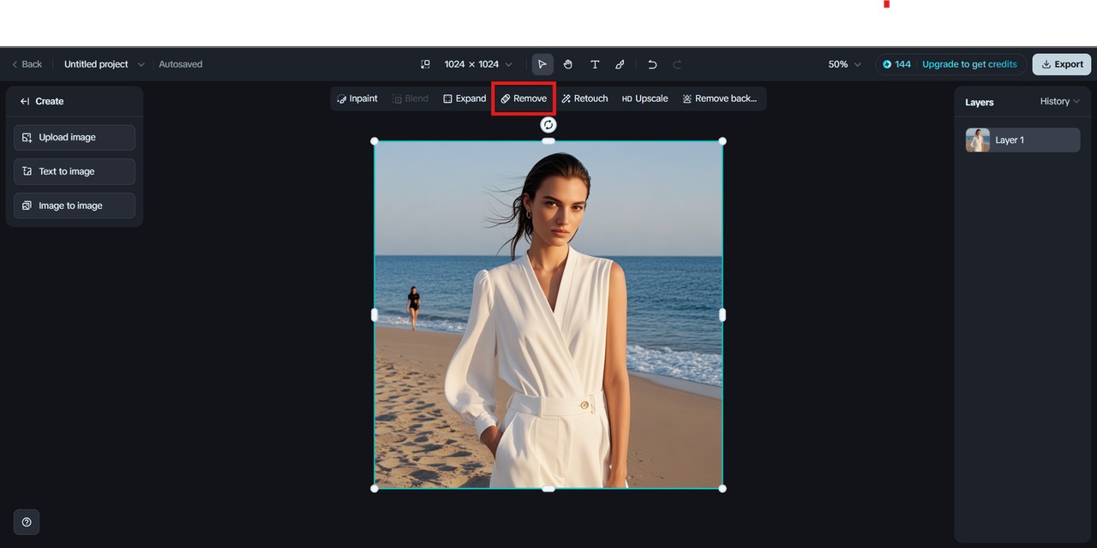Click the Autosaved status text

181,64
